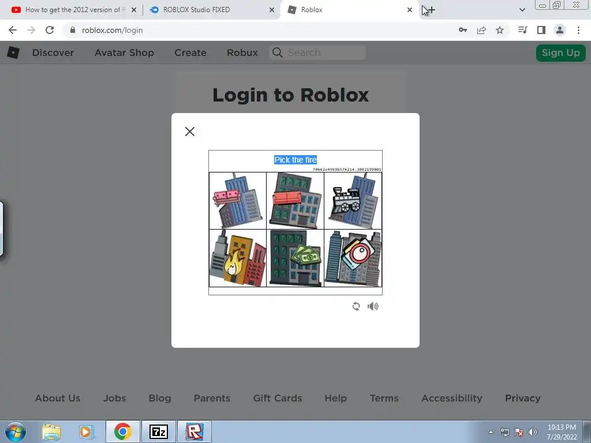Open the tab search dropdown arrow
Viewport: 591px width, 443px height.
[x=522, y=10]
